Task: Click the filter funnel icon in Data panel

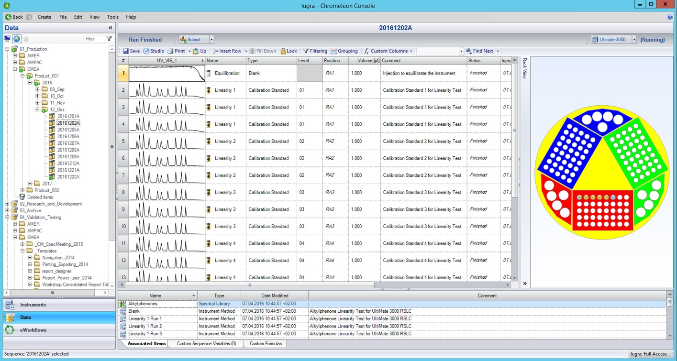Action: pos(109,39)
